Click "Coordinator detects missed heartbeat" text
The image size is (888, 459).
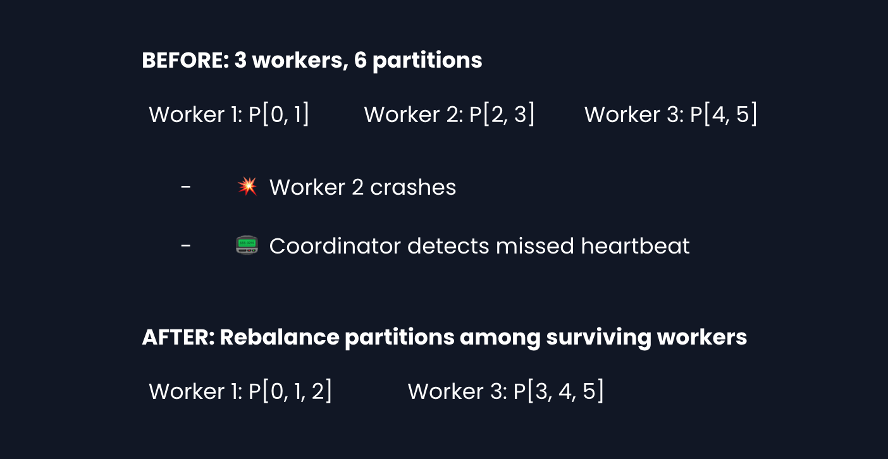[x=479, y=246]
